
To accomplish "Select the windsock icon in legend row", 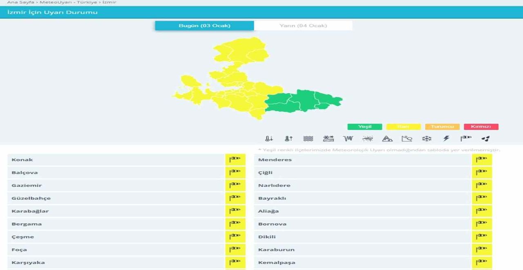I will (x=466, y=139).
